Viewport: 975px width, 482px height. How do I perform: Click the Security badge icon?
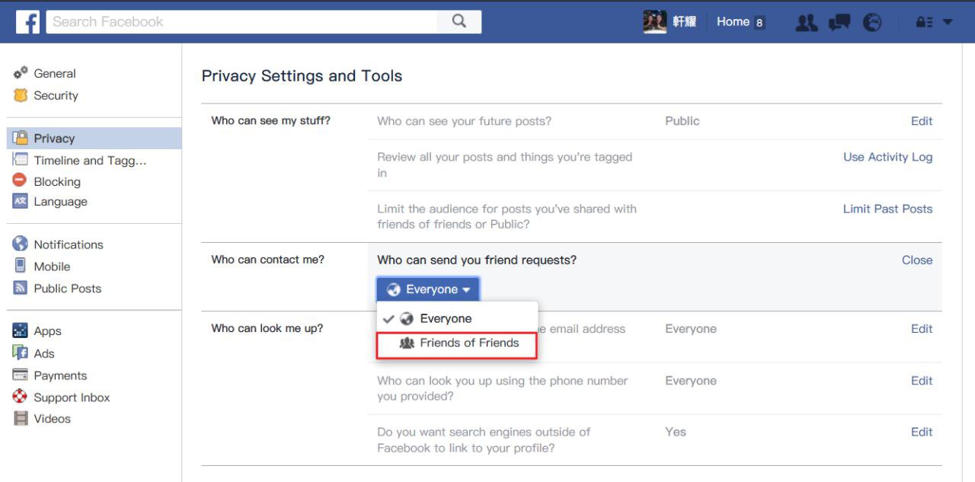tap(21, 95)
